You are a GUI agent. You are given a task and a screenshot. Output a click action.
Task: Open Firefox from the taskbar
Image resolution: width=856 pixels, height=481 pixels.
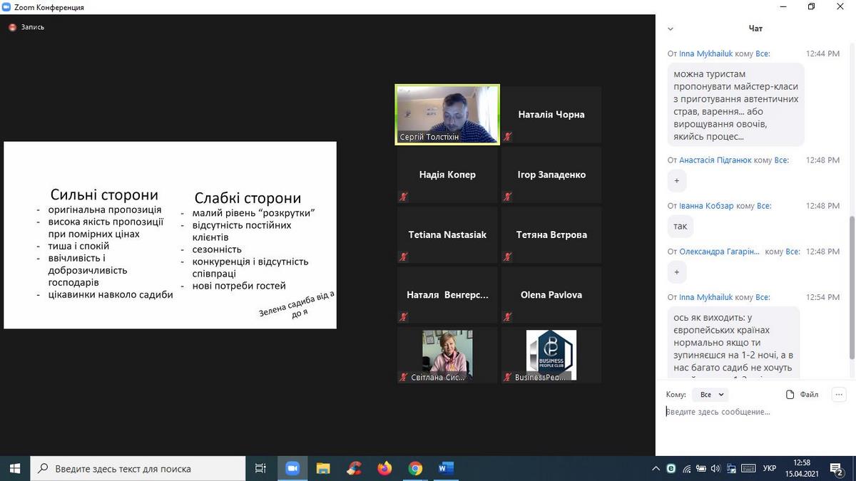pyautogui.click(x=385, y=468)
